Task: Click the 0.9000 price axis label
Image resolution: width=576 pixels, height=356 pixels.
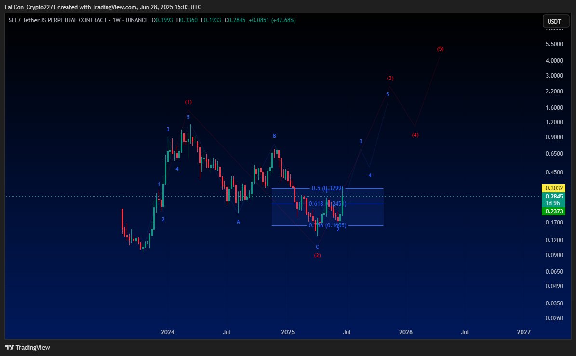Action: [x=554, y=137]
